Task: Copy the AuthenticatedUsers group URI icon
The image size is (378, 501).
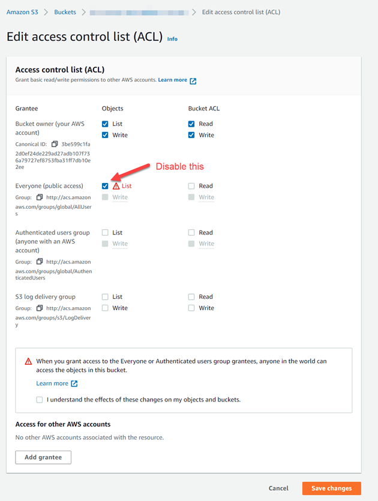Action: [40, 262]
